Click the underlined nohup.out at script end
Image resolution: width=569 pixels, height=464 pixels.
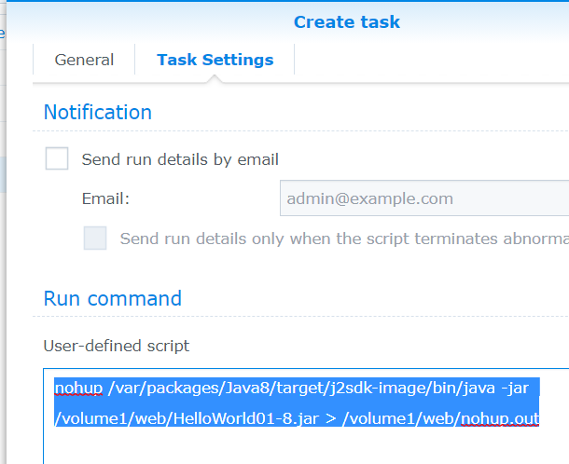500,418
